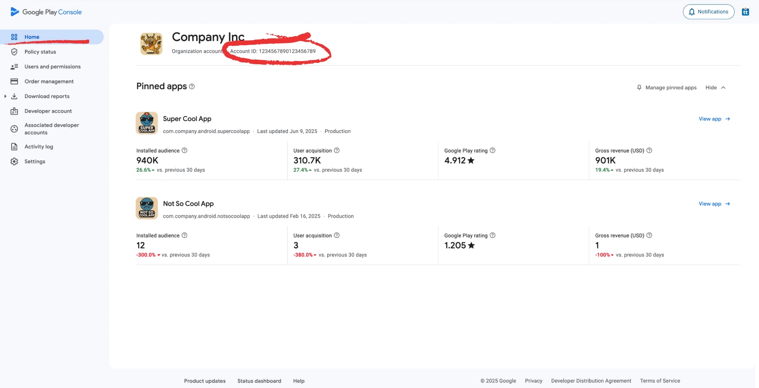759x388 pixels.
Task: Open Download reports section
Action: (x=47, y=96)
